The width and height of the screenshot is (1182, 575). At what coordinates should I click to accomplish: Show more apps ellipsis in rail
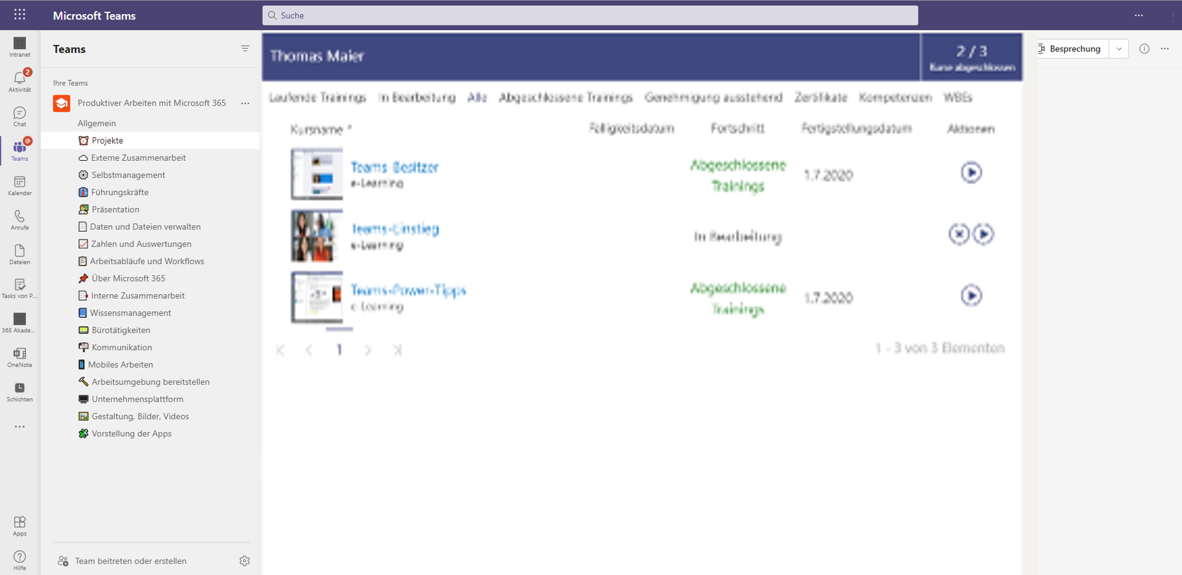point(20,427)
